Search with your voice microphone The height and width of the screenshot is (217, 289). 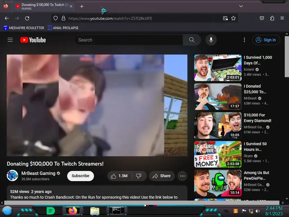(211, 40)
